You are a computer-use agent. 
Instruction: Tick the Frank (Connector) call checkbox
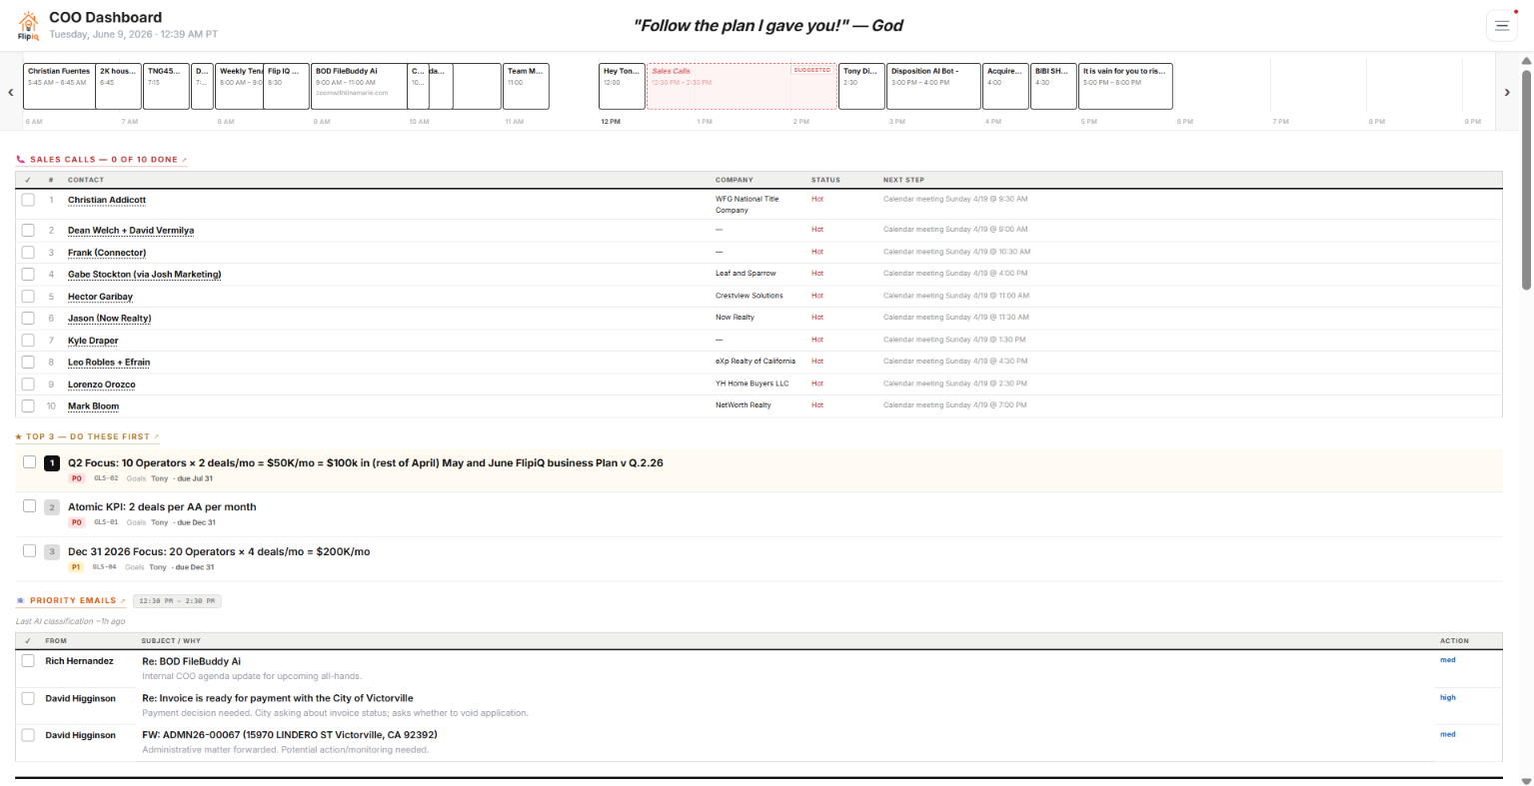click(x=28, y=252)
